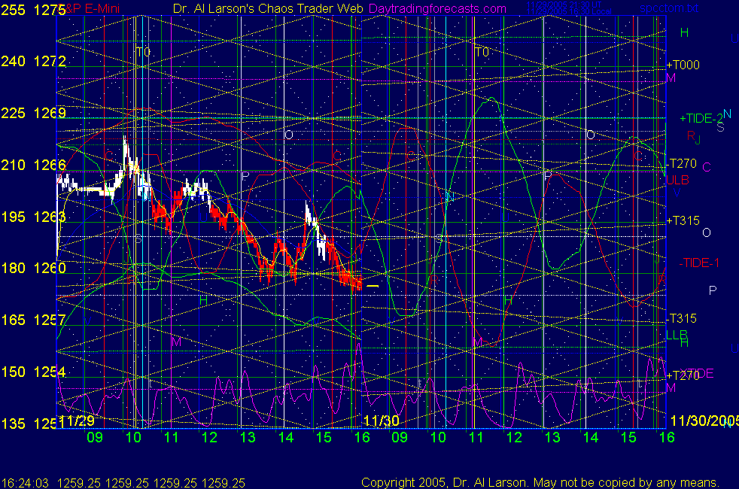Select the +TIDE-2 forecast label

tap(701, 118)
